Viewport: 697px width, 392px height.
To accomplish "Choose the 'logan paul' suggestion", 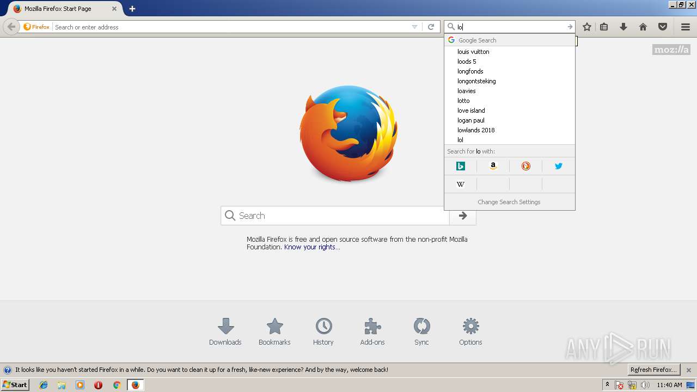I will tap(510, 120).
